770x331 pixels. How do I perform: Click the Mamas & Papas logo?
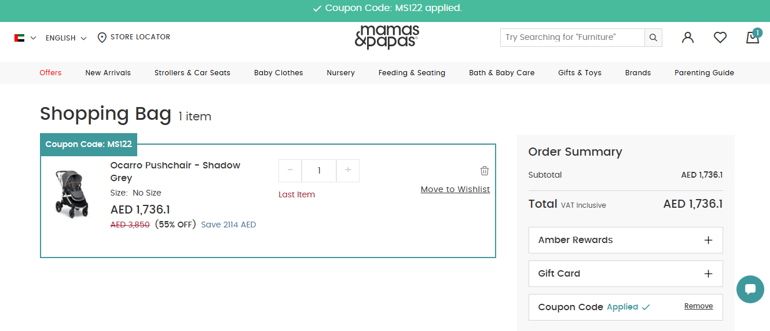[x=387, y=37]
